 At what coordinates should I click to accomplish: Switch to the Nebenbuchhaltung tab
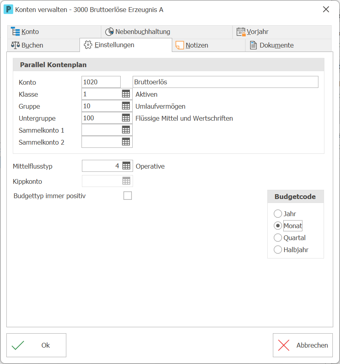coord(167,32)
